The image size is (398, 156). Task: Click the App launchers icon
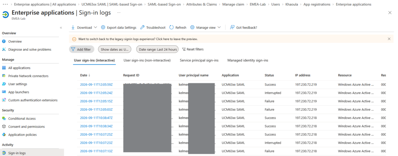pos(4,92)
